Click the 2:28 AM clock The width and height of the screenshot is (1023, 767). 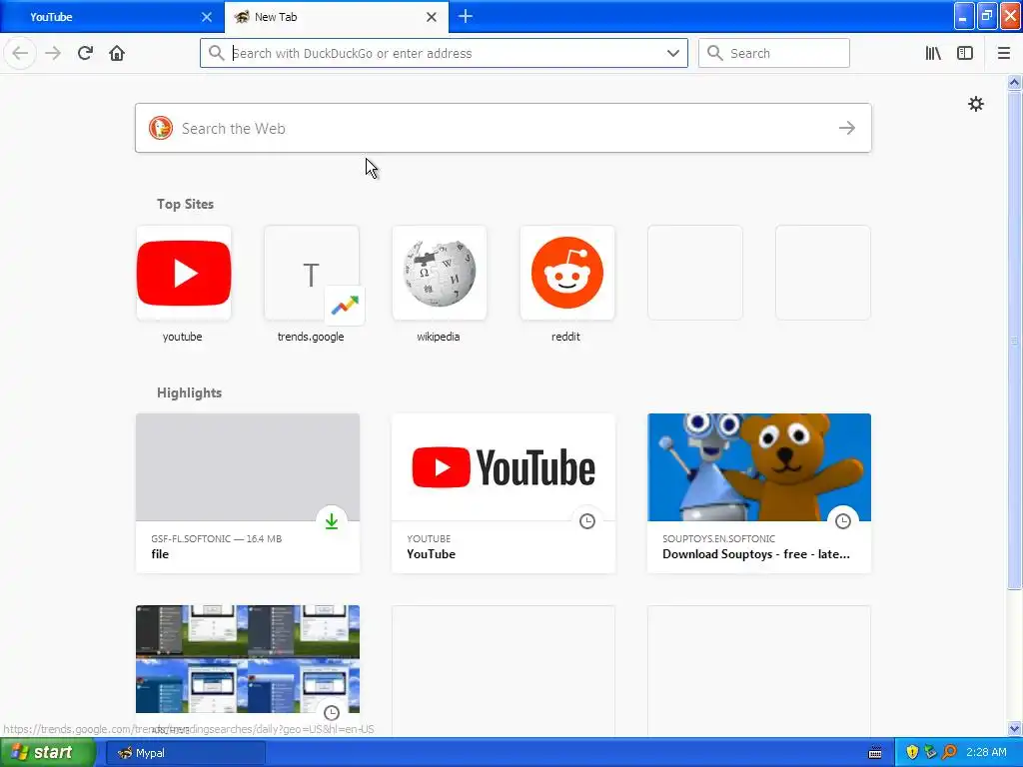coord(986,753)
